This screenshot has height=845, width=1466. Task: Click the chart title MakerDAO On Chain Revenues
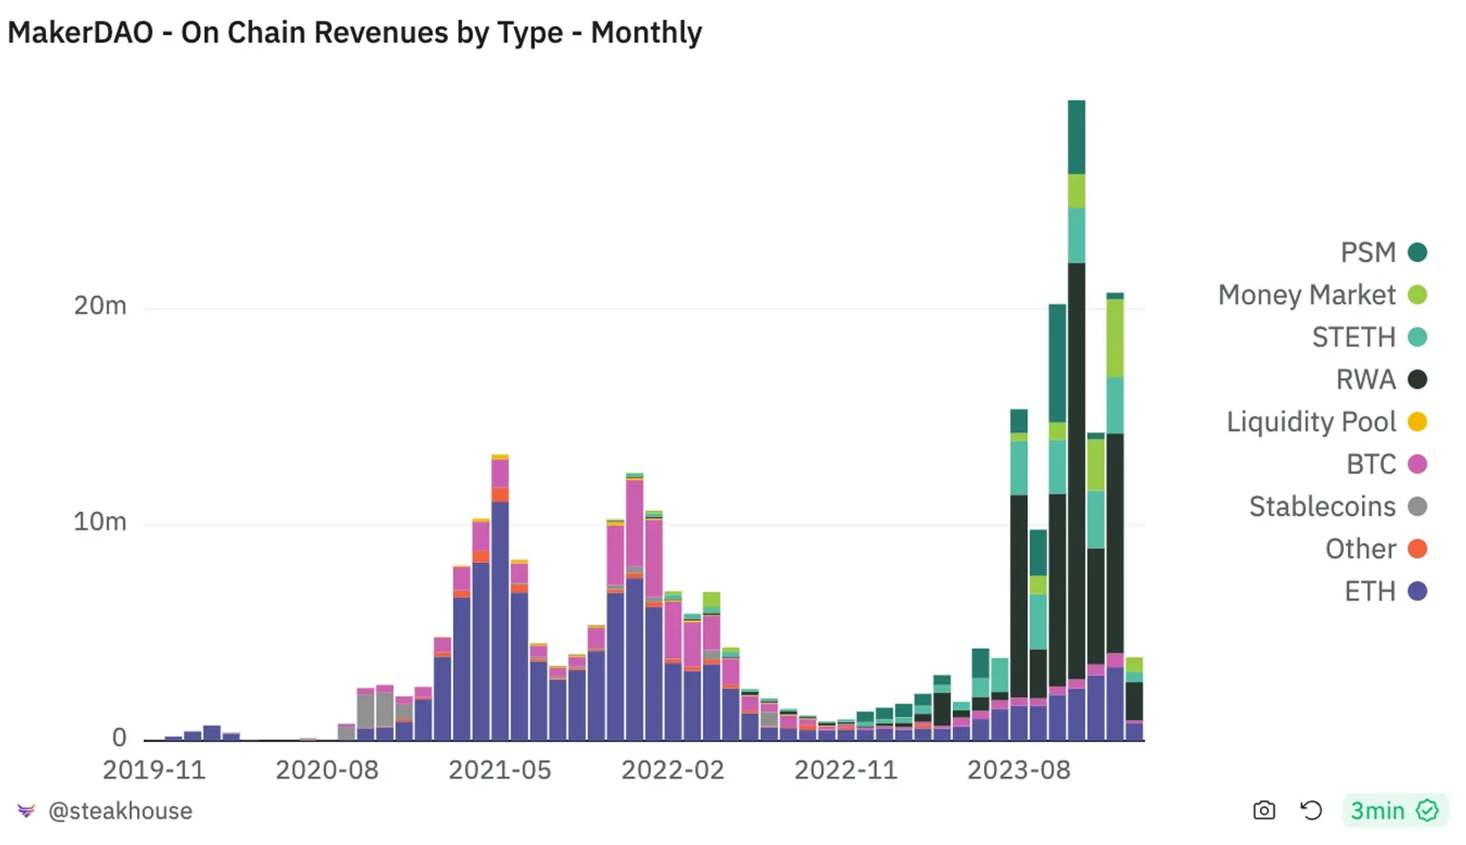(354, 33)
